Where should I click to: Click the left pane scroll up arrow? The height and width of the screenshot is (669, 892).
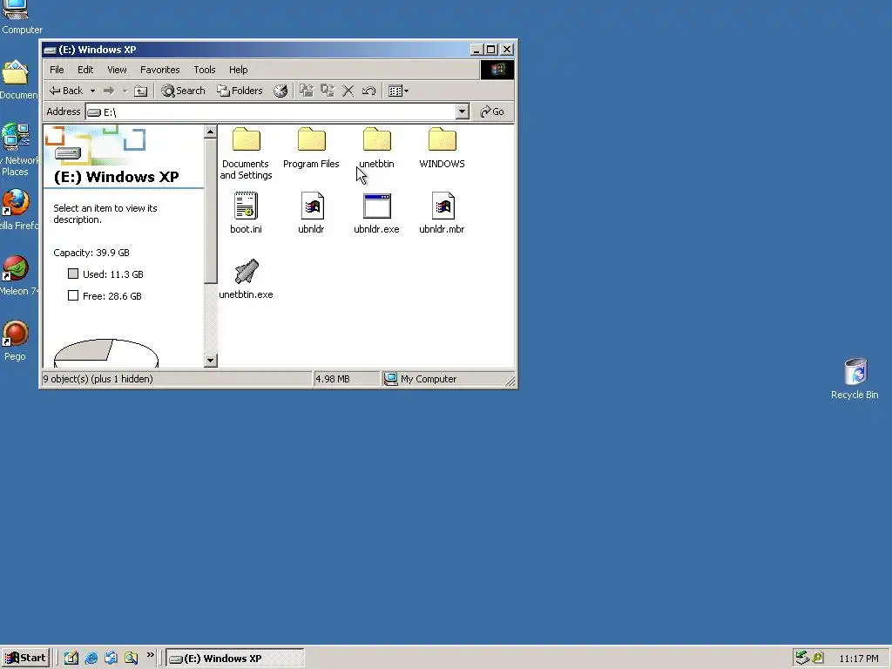211,132
